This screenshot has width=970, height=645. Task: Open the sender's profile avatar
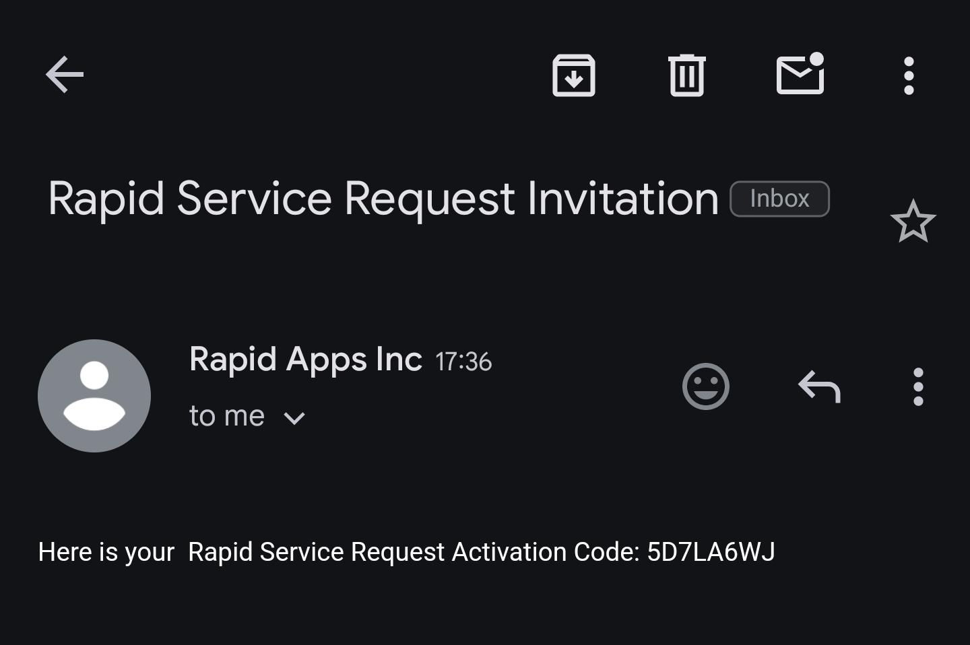pos(94,396)
